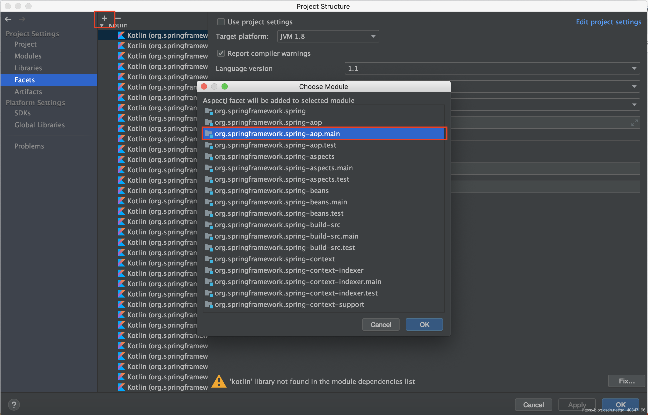The height and width of the screenshot is (415, 648).
Task: Click Apply in Project Structure window
Action: coord(577,404)
